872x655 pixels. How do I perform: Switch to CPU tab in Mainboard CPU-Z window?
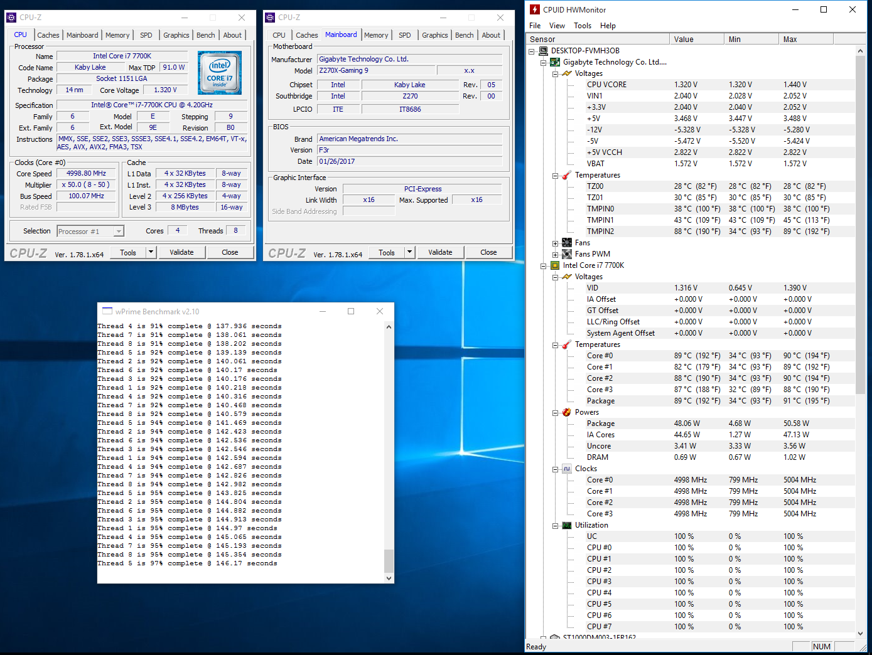tap(279, 35)
